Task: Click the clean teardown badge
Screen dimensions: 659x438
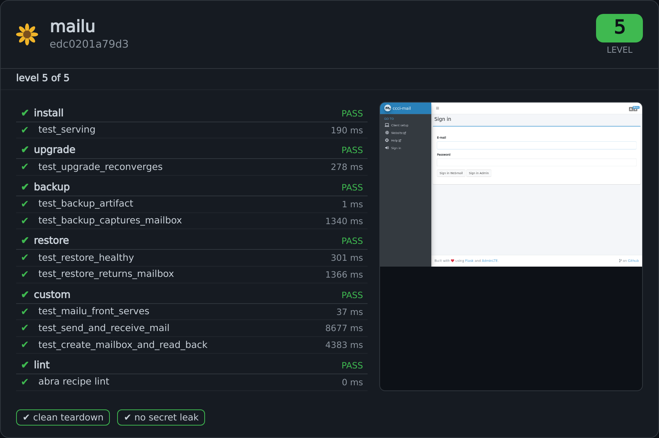Action: click(x=63, y=417)
